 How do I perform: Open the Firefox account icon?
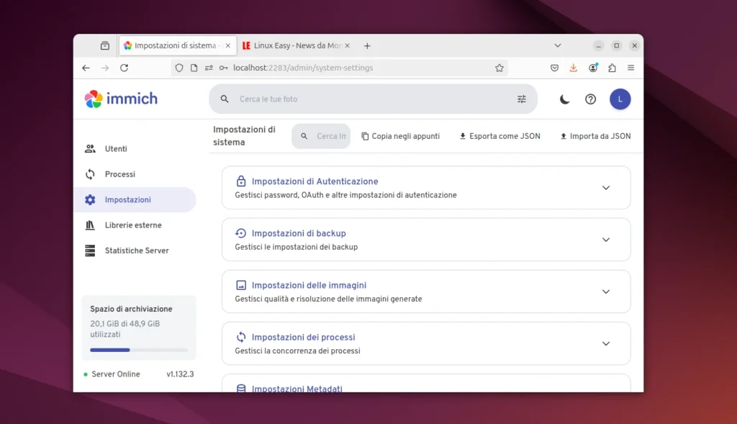593,68
